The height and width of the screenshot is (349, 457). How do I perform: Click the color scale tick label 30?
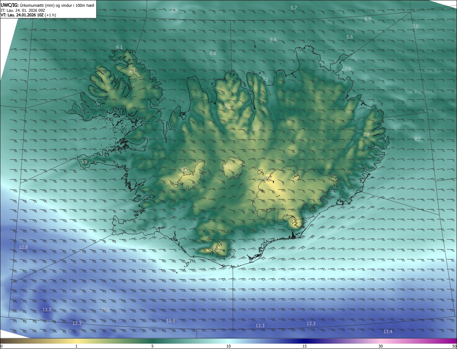[381, 346]
